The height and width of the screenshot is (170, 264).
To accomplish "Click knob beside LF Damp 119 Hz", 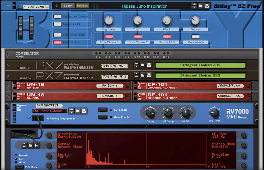I will coord(244,135).
